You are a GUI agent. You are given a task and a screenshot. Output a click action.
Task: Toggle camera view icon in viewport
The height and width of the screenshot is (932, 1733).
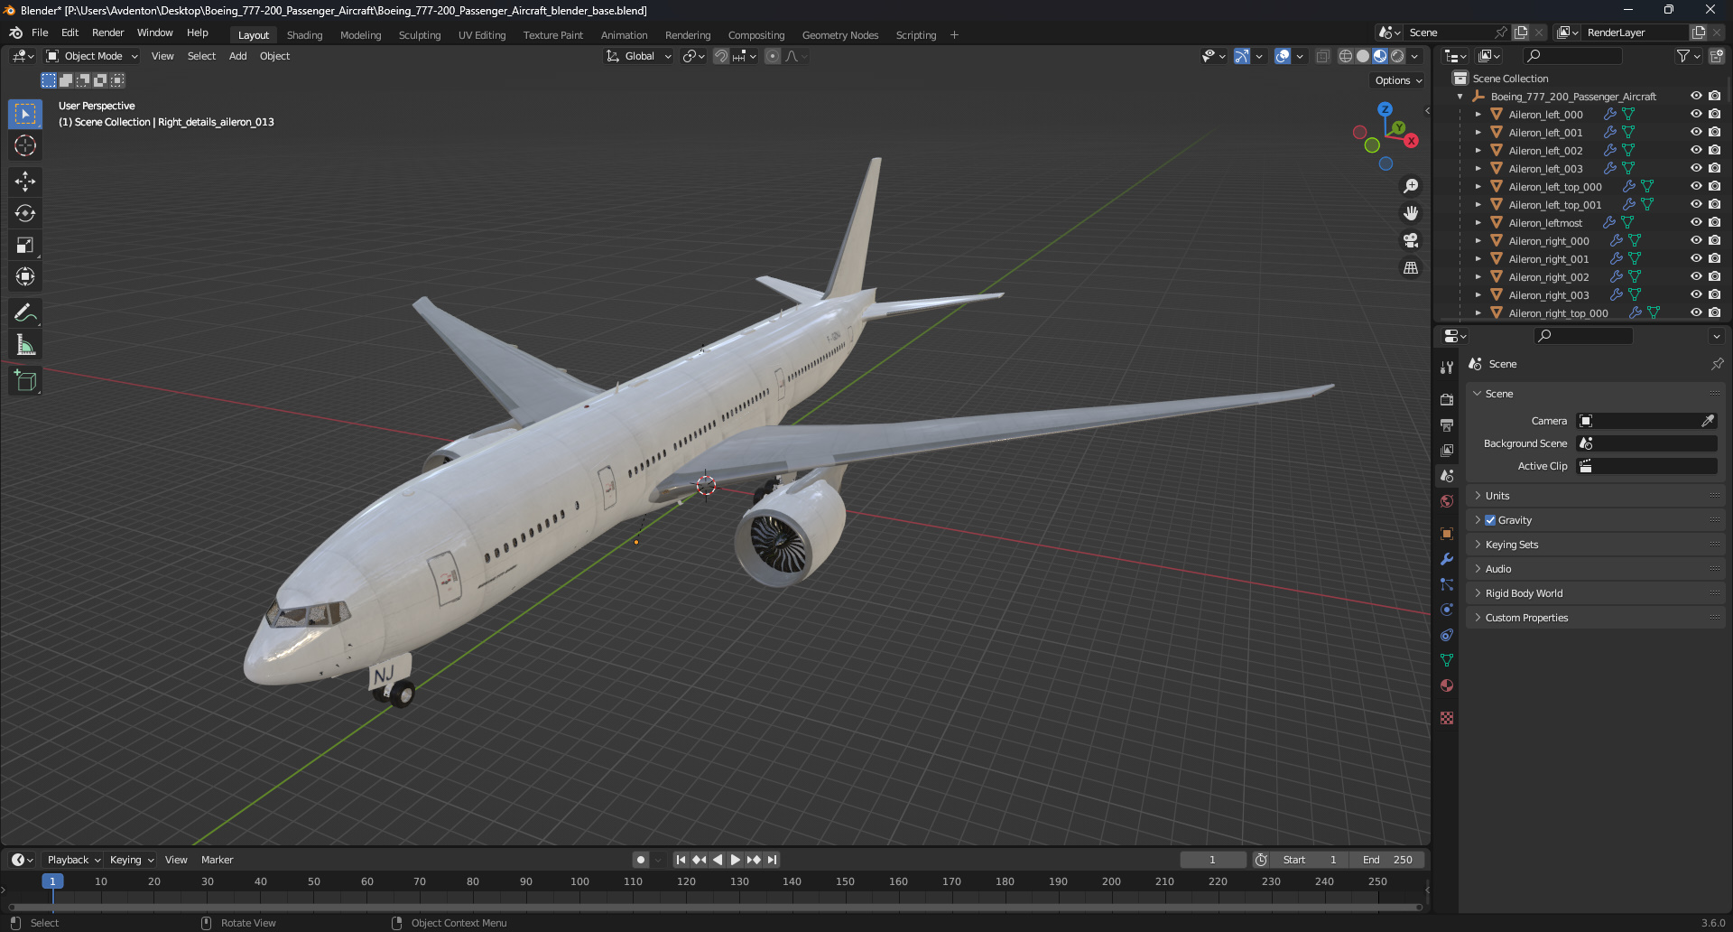1410,240
